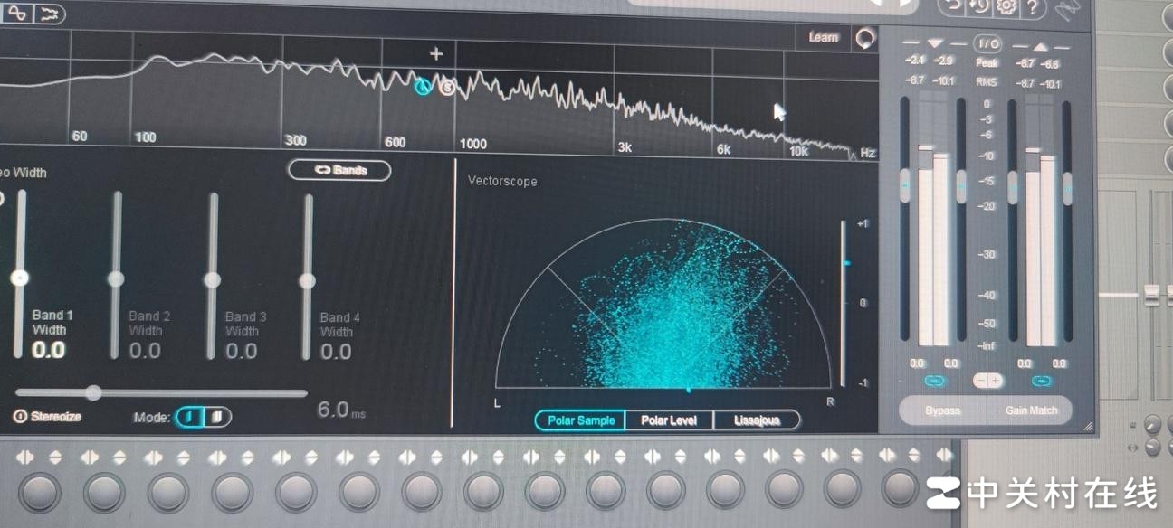This screenshot has height=528, width=1173.
Task: Open the history icon beside undo
Action: (978, 6)
